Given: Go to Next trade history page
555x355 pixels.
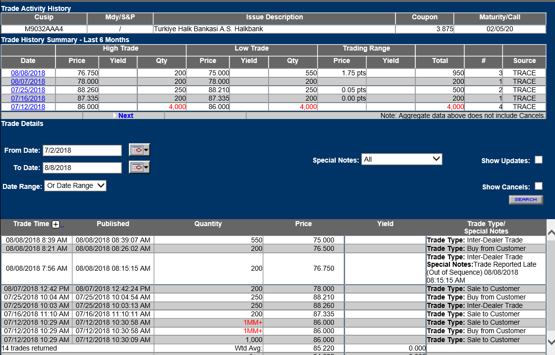Looking at the screenshot, I should [126, 116].
